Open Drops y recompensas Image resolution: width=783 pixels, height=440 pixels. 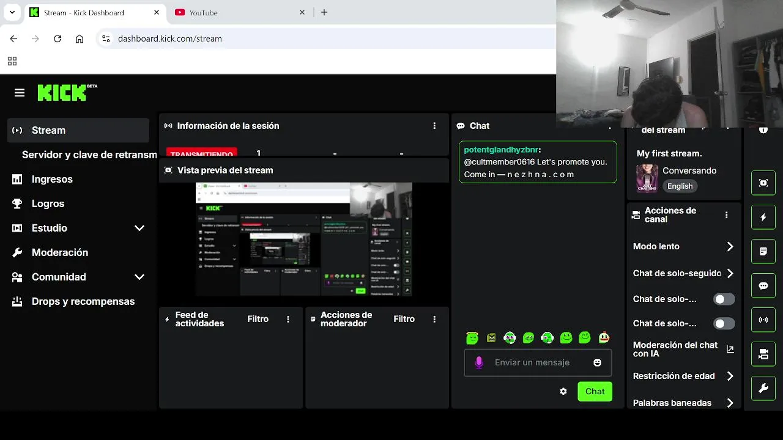tap(83, 301)
